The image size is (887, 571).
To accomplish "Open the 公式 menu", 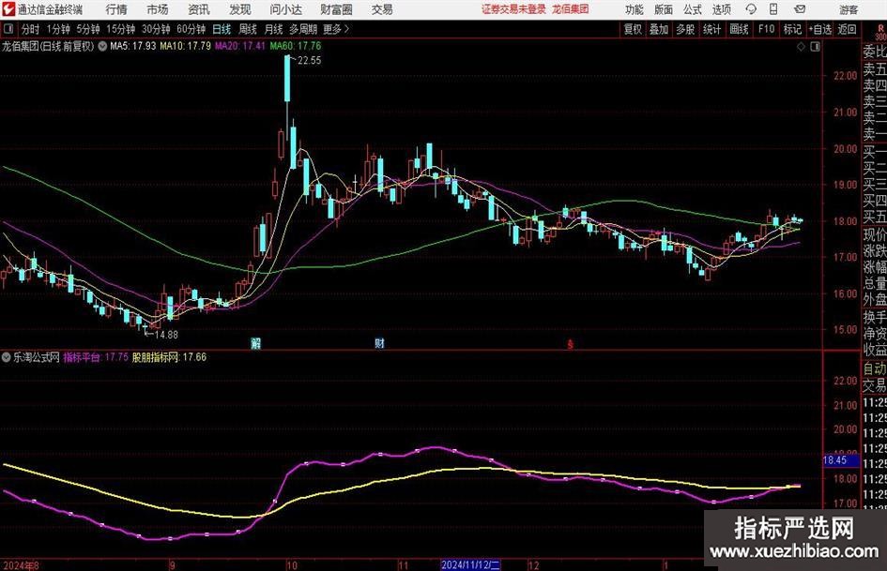I will coord(692,9).
